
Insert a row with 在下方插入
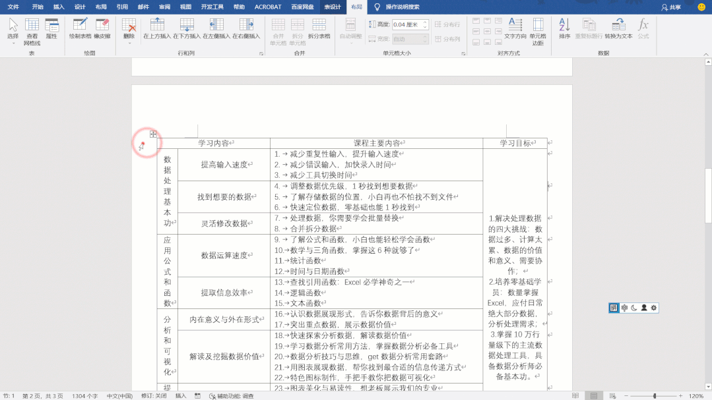187,28
